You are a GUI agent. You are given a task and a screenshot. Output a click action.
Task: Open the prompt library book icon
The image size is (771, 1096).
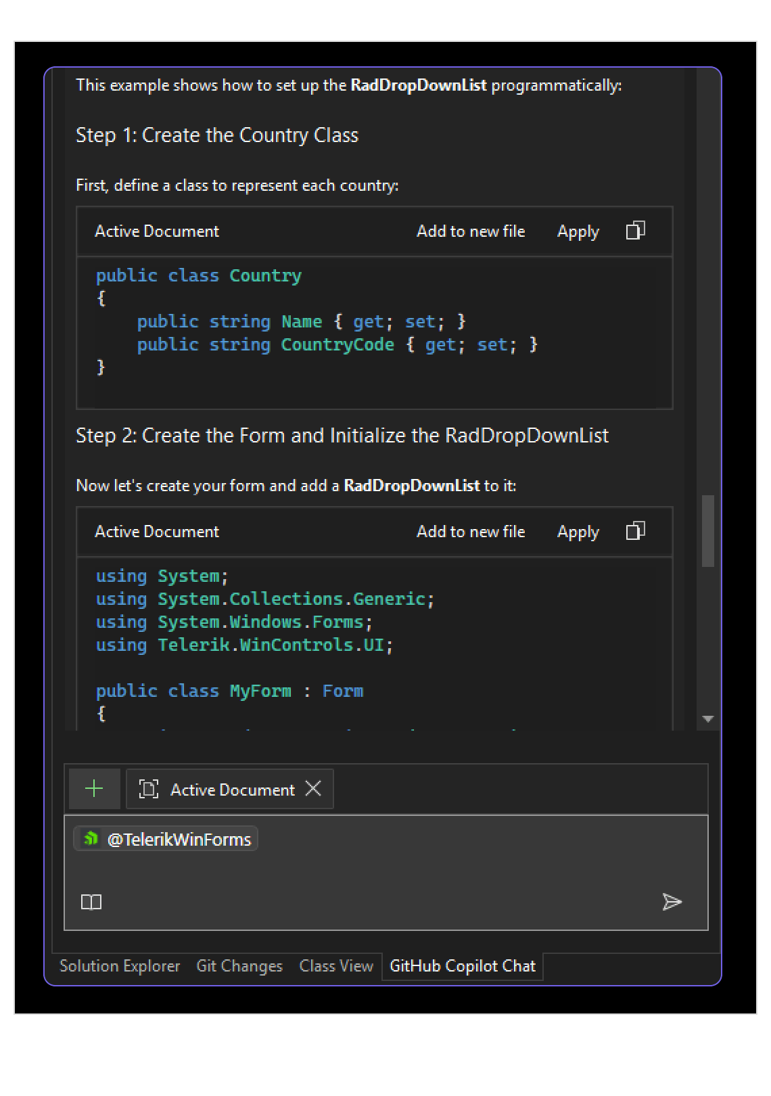click(x=91, y=902)
